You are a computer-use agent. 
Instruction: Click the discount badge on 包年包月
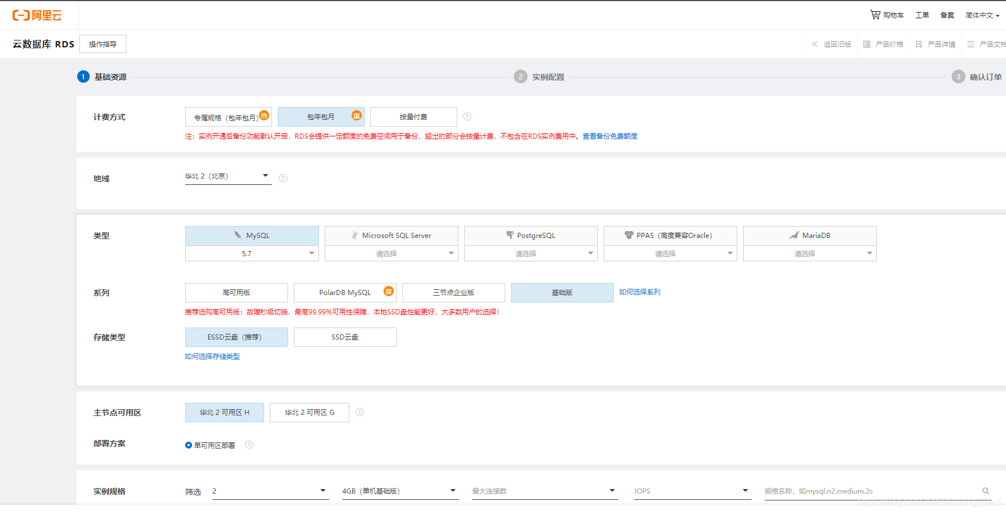click(x=357, y=115)
